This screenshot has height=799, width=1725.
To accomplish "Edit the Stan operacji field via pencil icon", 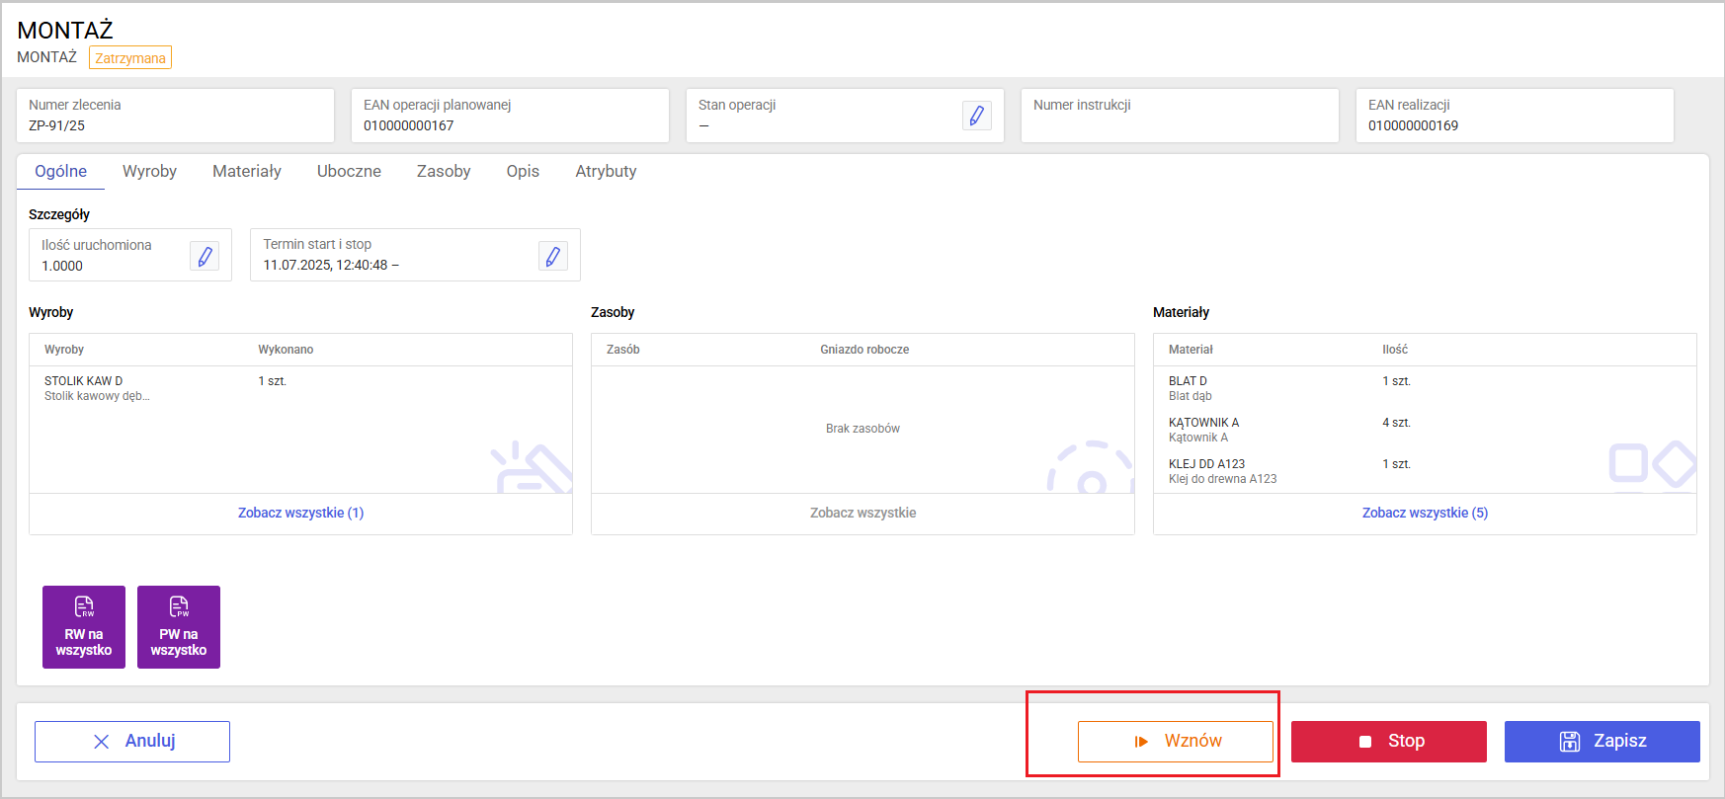I will click(976, 116).
